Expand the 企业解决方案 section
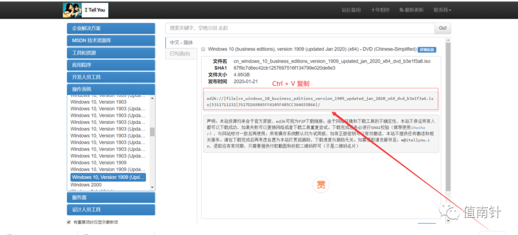 point(111,28)
